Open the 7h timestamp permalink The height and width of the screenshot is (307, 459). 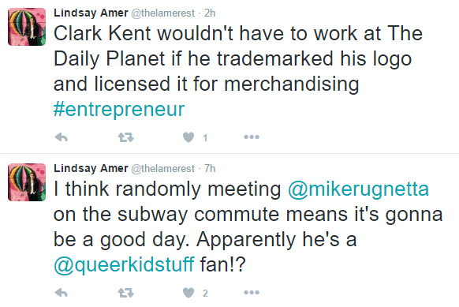[210, 168]
